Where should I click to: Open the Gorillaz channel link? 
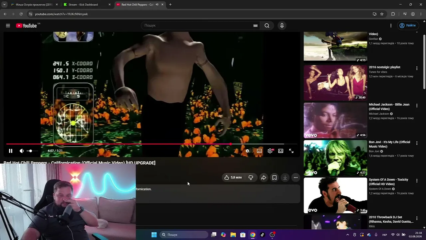373,39
